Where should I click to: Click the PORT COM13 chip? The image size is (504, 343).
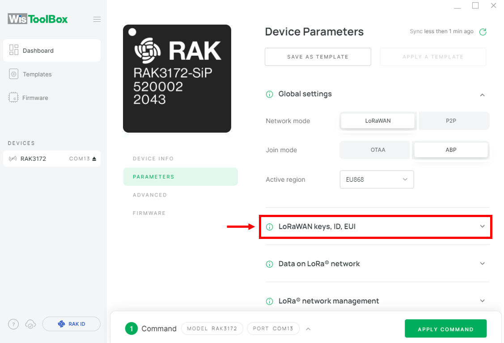click(x=273, y=329)
